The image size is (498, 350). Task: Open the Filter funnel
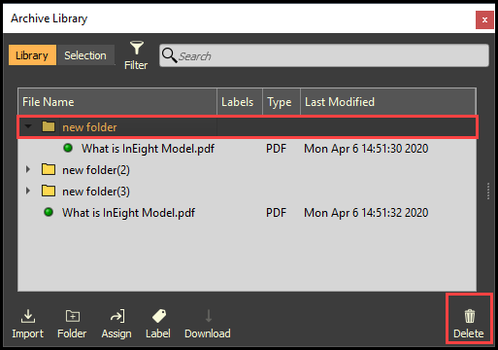coord(137,48)
